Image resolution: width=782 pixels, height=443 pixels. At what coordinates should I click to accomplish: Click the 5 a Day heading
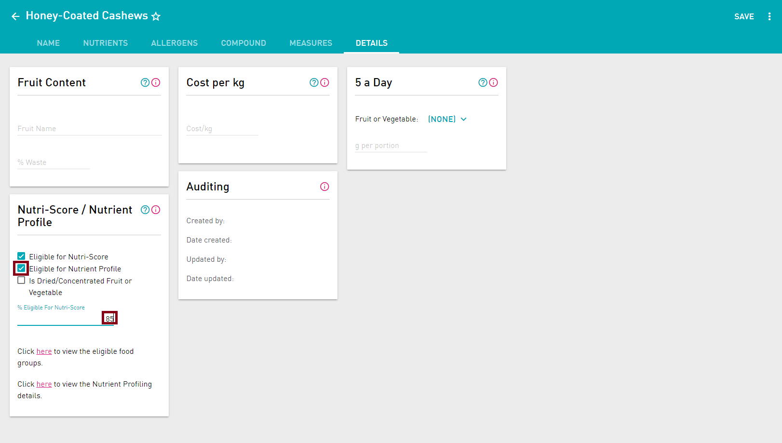[374, 82]
